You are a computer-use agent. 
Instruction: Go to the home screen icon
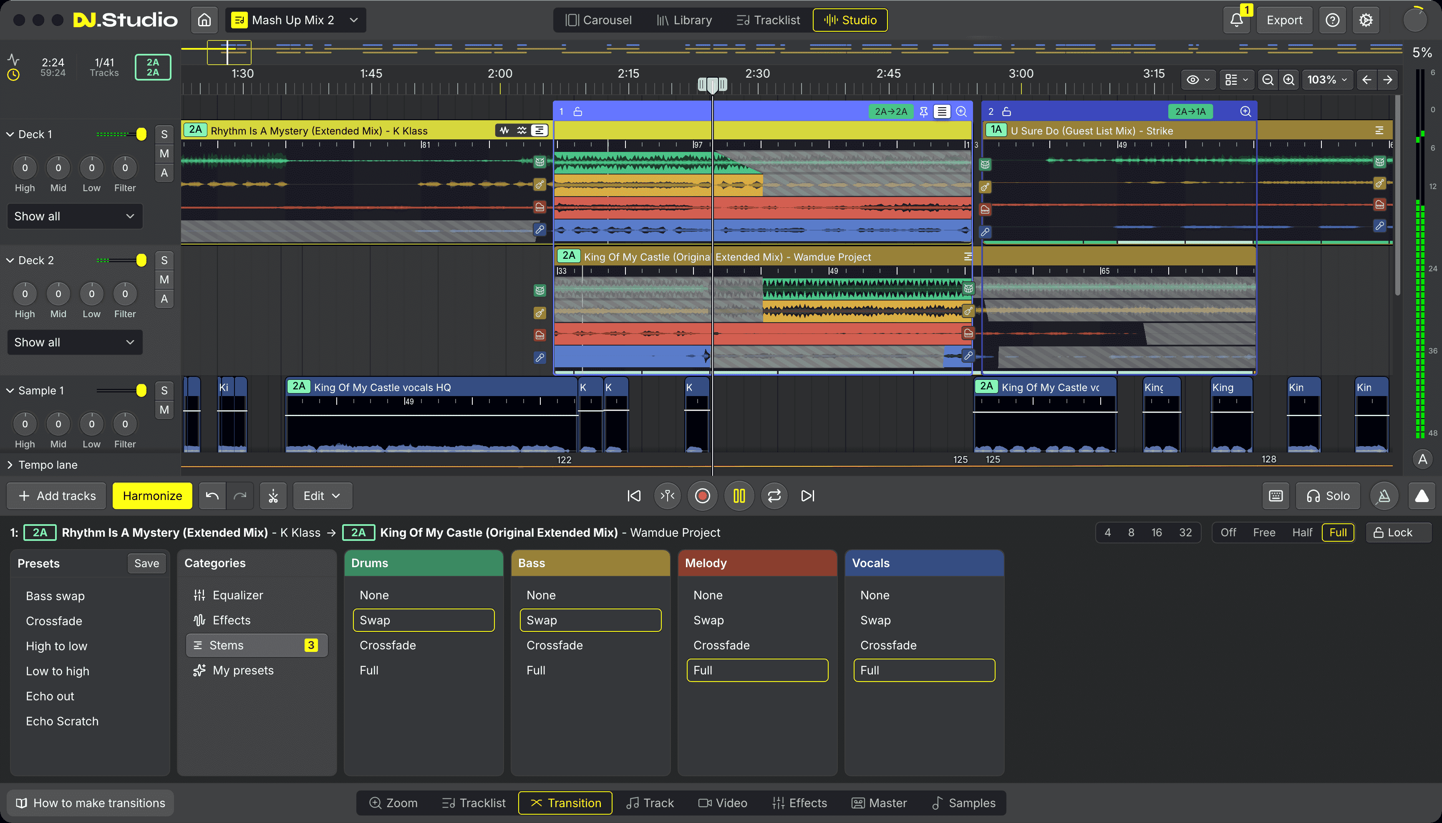coord(204,20)
